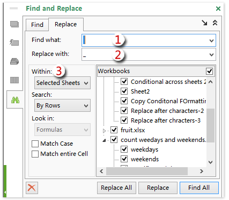Click the Find All button

199,188
